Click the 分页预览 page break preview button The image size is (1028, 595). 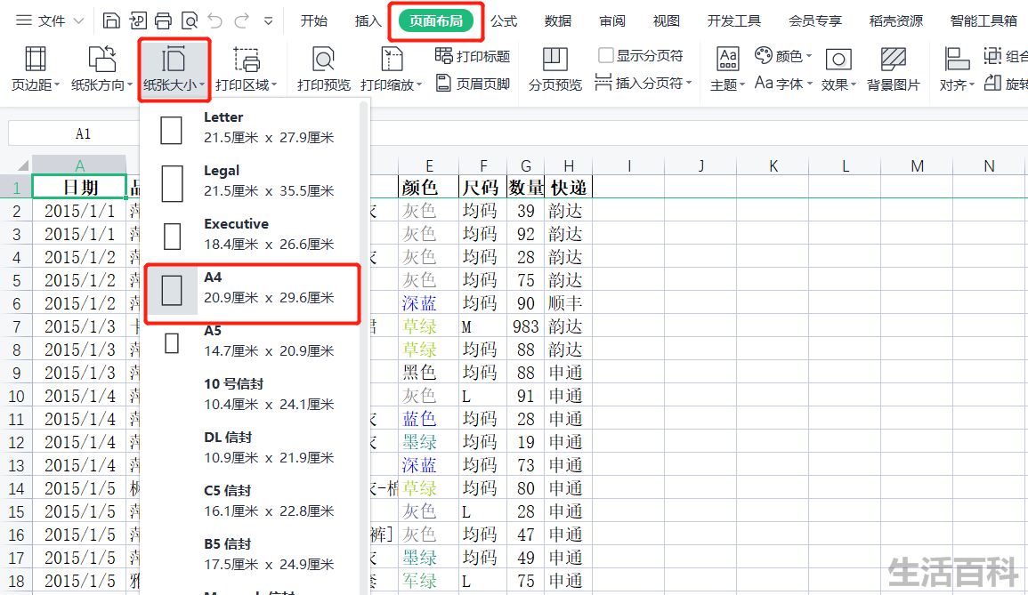pos(555,68)
